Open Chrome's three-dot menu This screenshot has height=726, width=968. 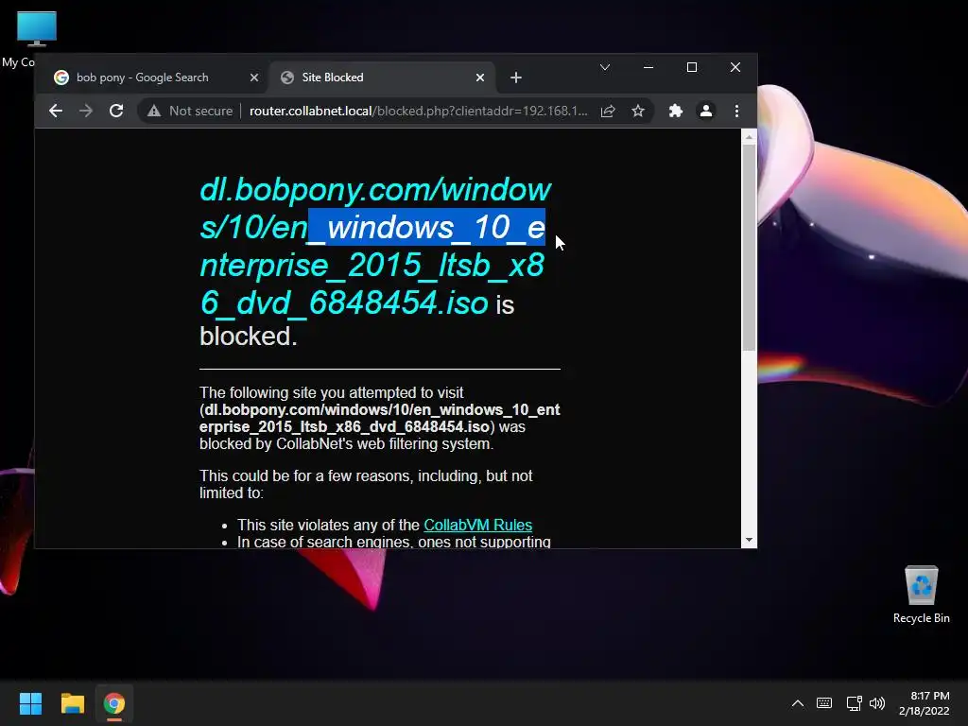(x=736, y=112)
